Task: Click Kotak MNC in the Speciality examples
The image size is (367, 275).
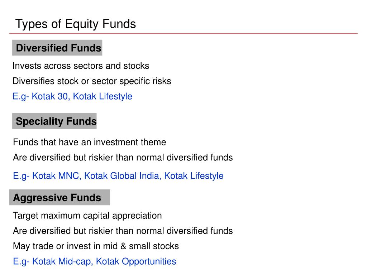Action: point(56,176)
